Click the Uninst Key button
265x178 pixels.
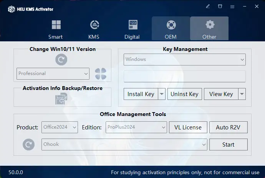(185, 94)
